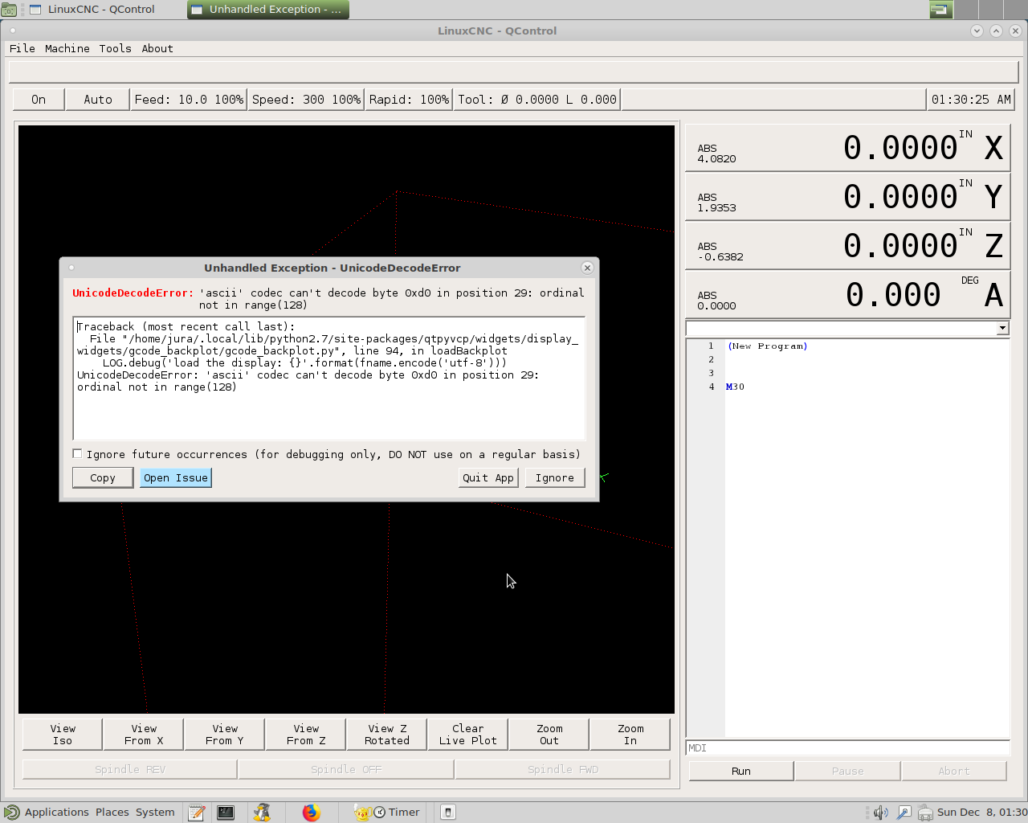Open the search magnifier tray icon

click(904, 813)
